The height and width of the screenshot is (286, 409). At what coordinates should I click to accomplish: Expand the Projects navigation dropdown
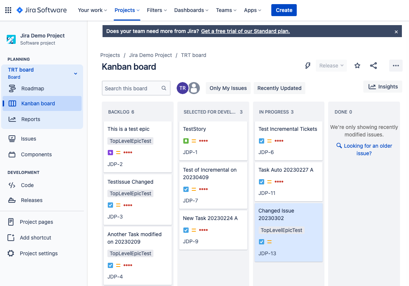tap(127, 10)
